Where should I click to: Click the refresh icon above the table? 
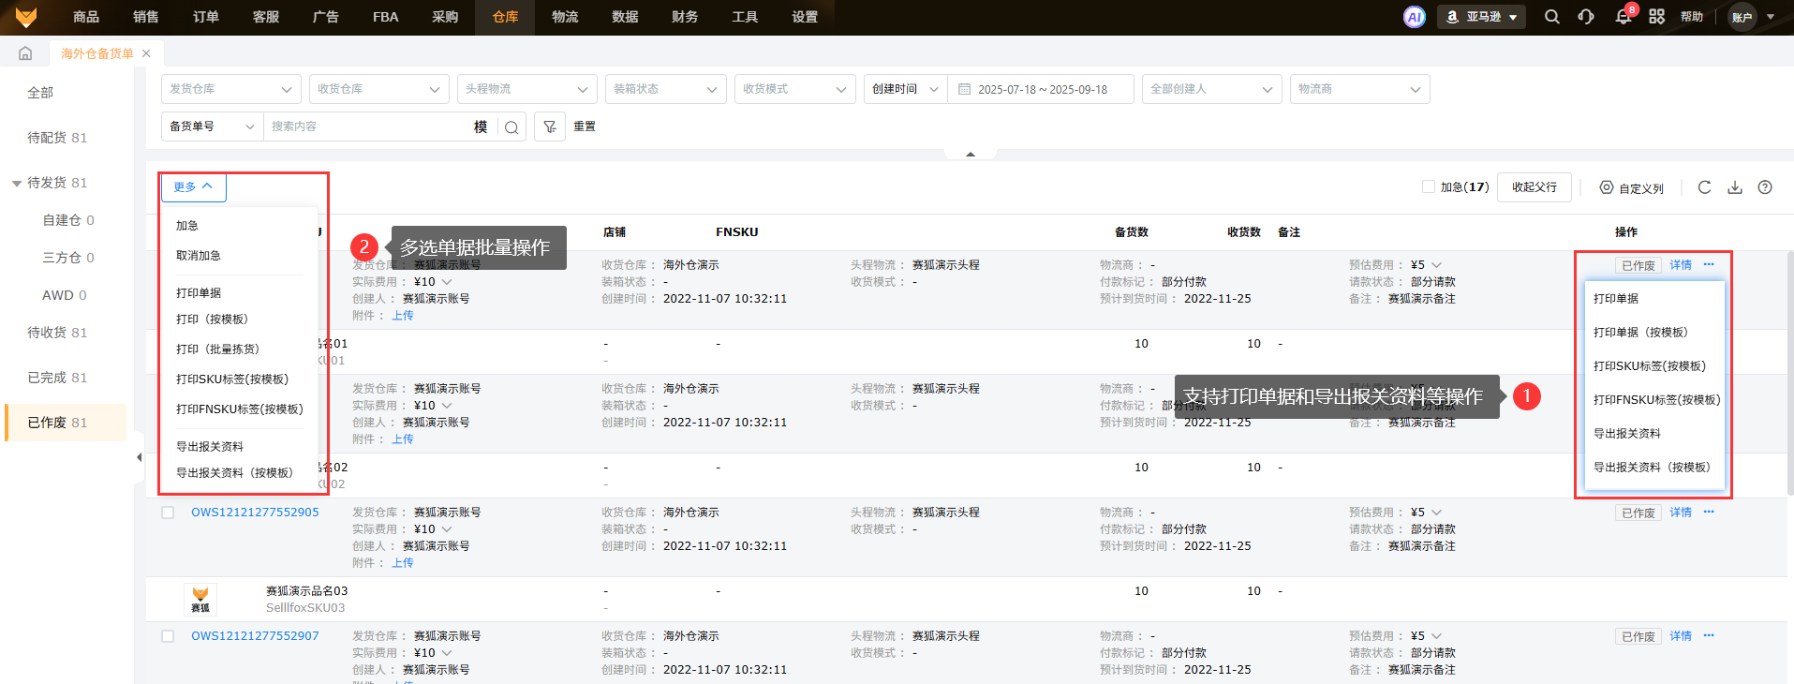pyautogui.click(x=1704, y=187)
